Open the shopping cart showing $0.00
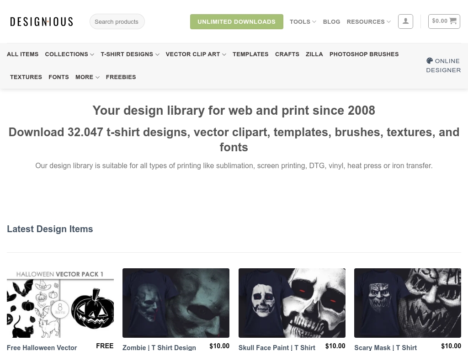 (444, 21)
